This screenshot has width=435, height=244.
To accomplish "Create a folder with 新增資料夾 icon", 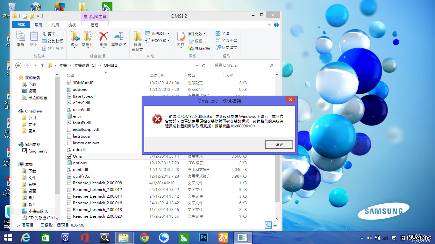I will [138, 41].
